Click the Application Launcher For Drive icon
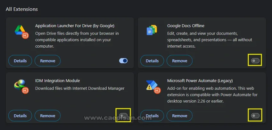This screenshot has height=130, width=272. click(21, 32)
